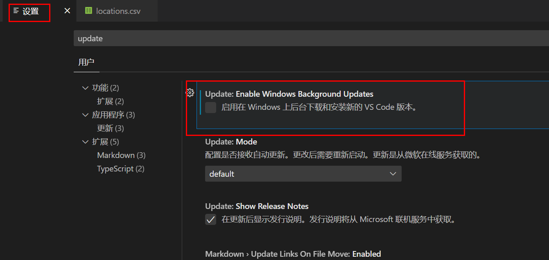Click the Update: Mode setting title
The image size is (549, 260).
tap(231, 142)
